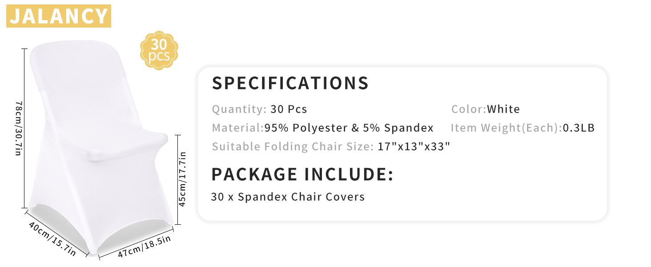This screenshot has width=651, height=267.
Task: Select the "30 Pcs" quantity value
Action: pyautogui.click(x=289, y=109)
